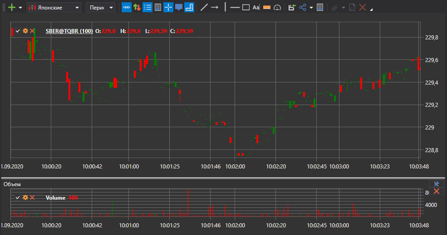
Task: Select the Aa text annotation tool
Action: [x=256, y=7]
